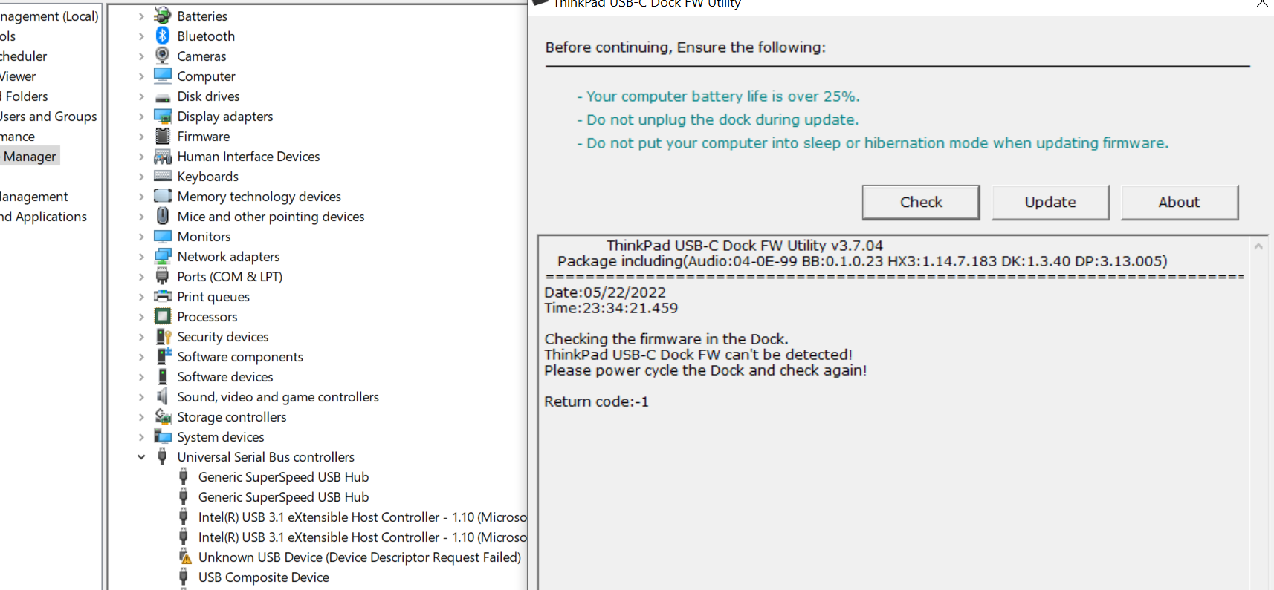1274x590 pixels.
Task: Expand the Keyboards node
Action: pos(141,176)
